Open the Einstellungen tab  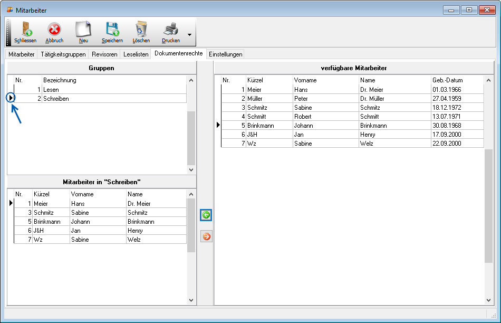[225, 54]
